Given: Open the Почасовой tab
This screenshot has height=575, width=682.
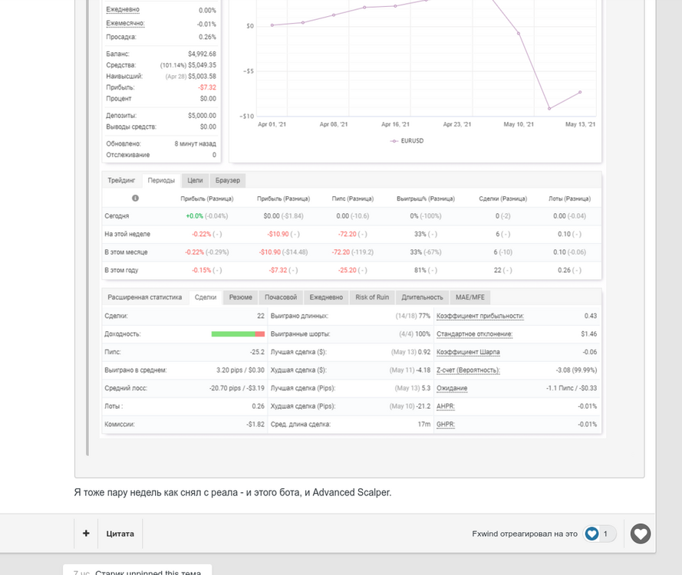Looking at the screenshot, I should [281, 297].
